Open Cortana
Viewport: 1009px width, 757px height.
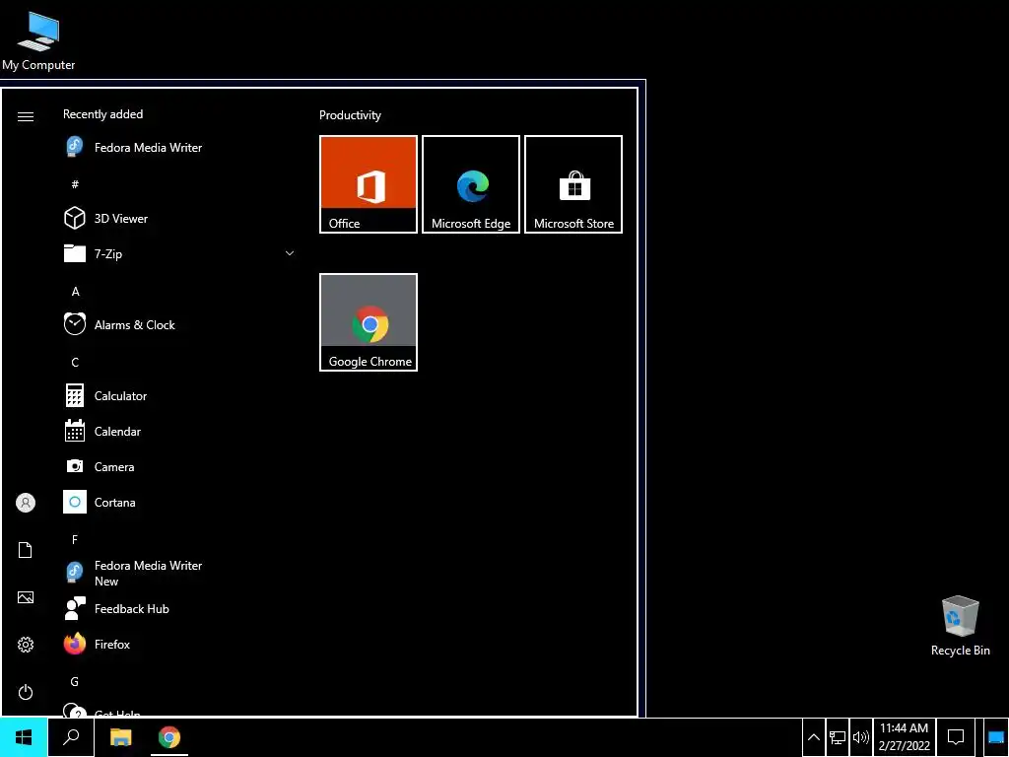178,502
